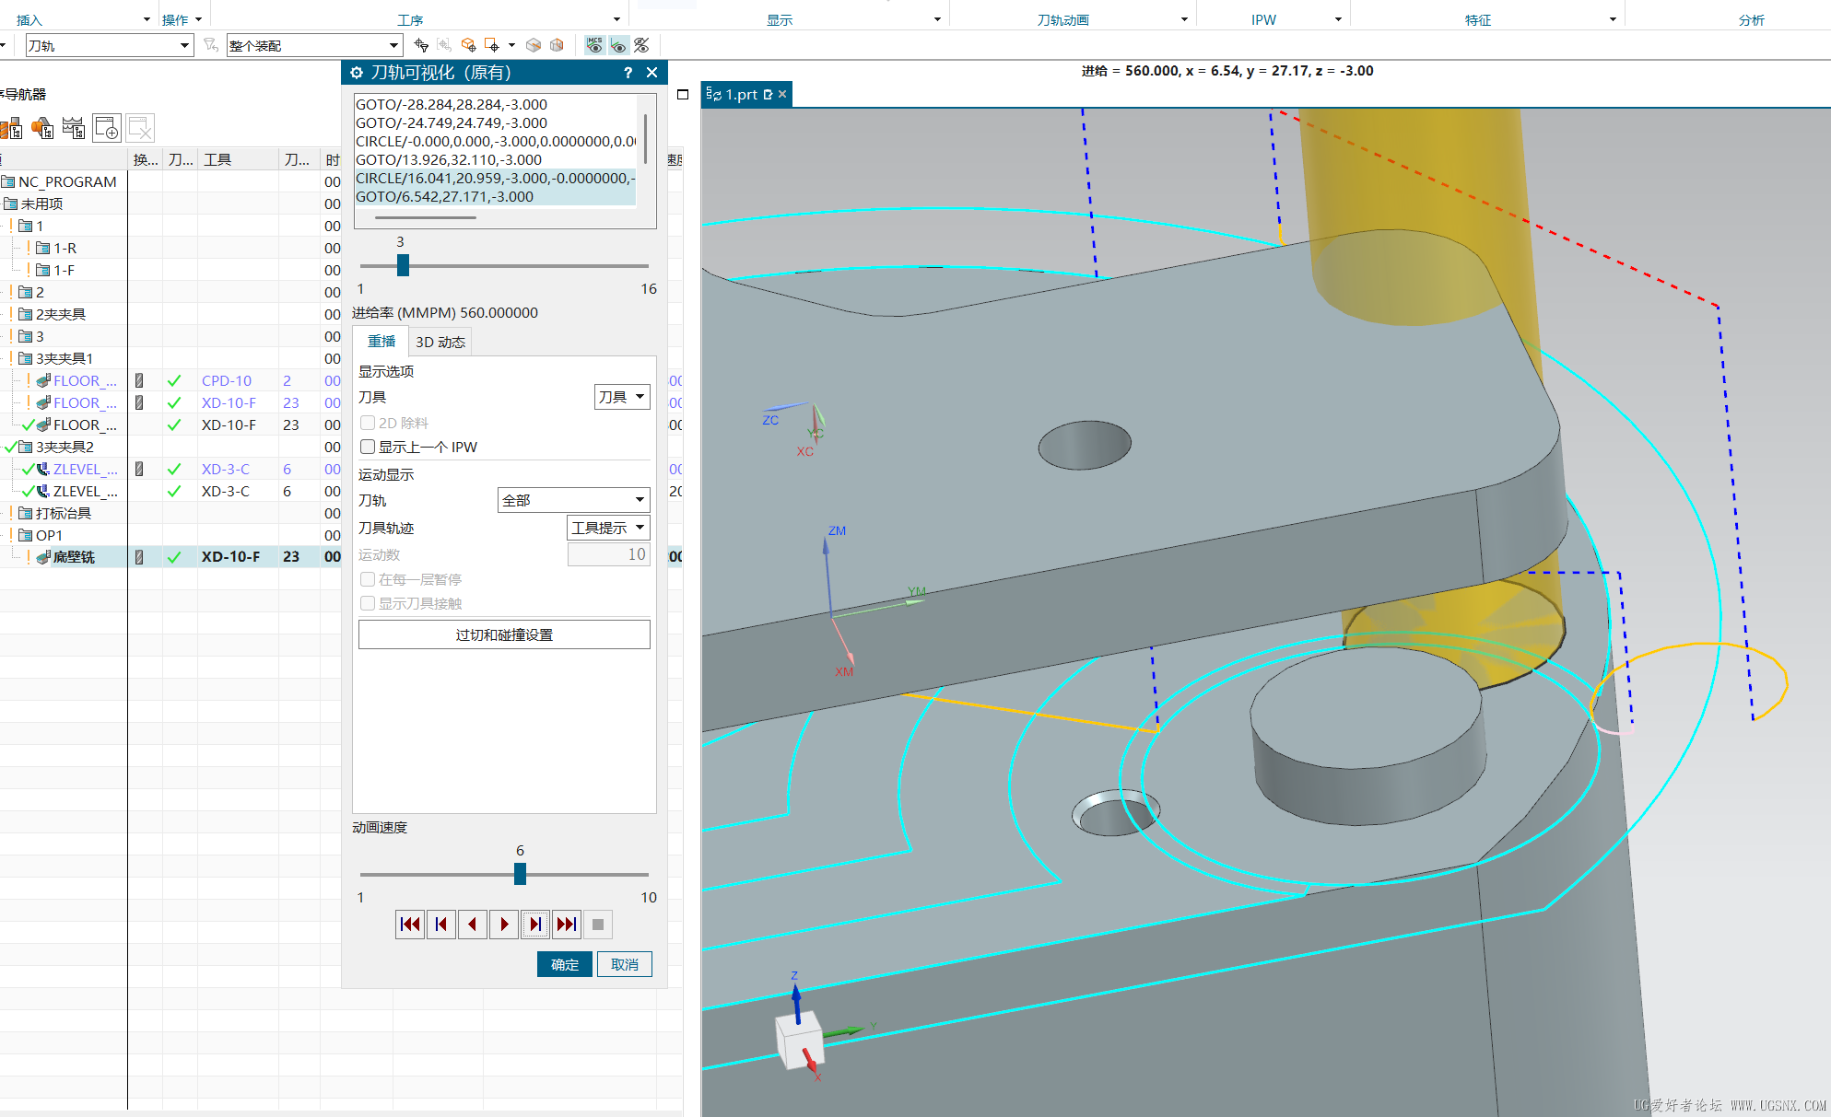Viewport: 1831px width, 1117px height.
Task: Click the add new window icon in navigator
Action: tap(107, 129)
